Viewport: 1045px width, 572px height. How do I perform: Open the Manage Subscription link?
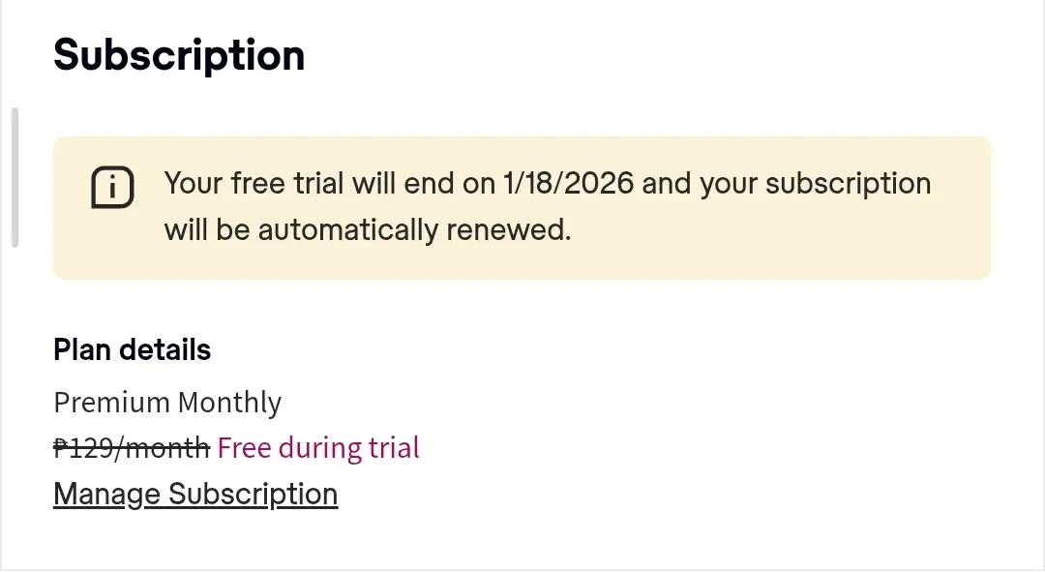coord(195,494)
